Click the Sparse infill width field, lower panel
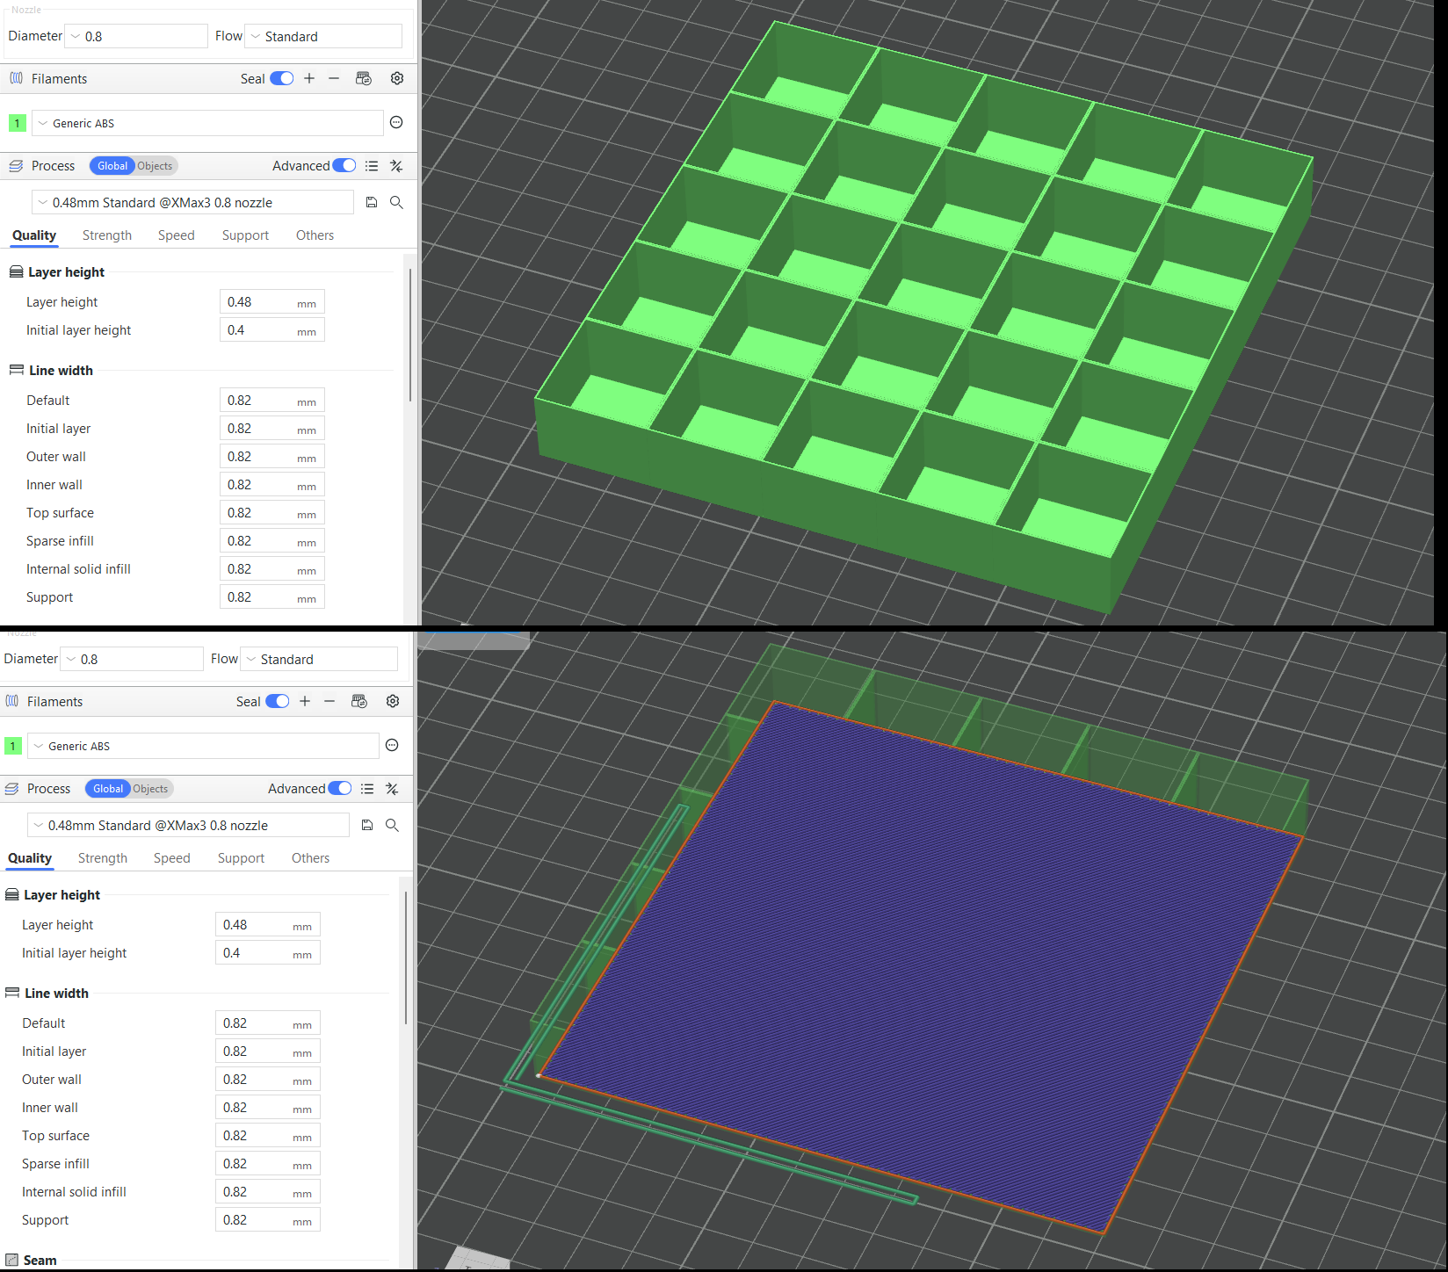The width and height of the screenshot is (1448, 1272). (268, 1164)
